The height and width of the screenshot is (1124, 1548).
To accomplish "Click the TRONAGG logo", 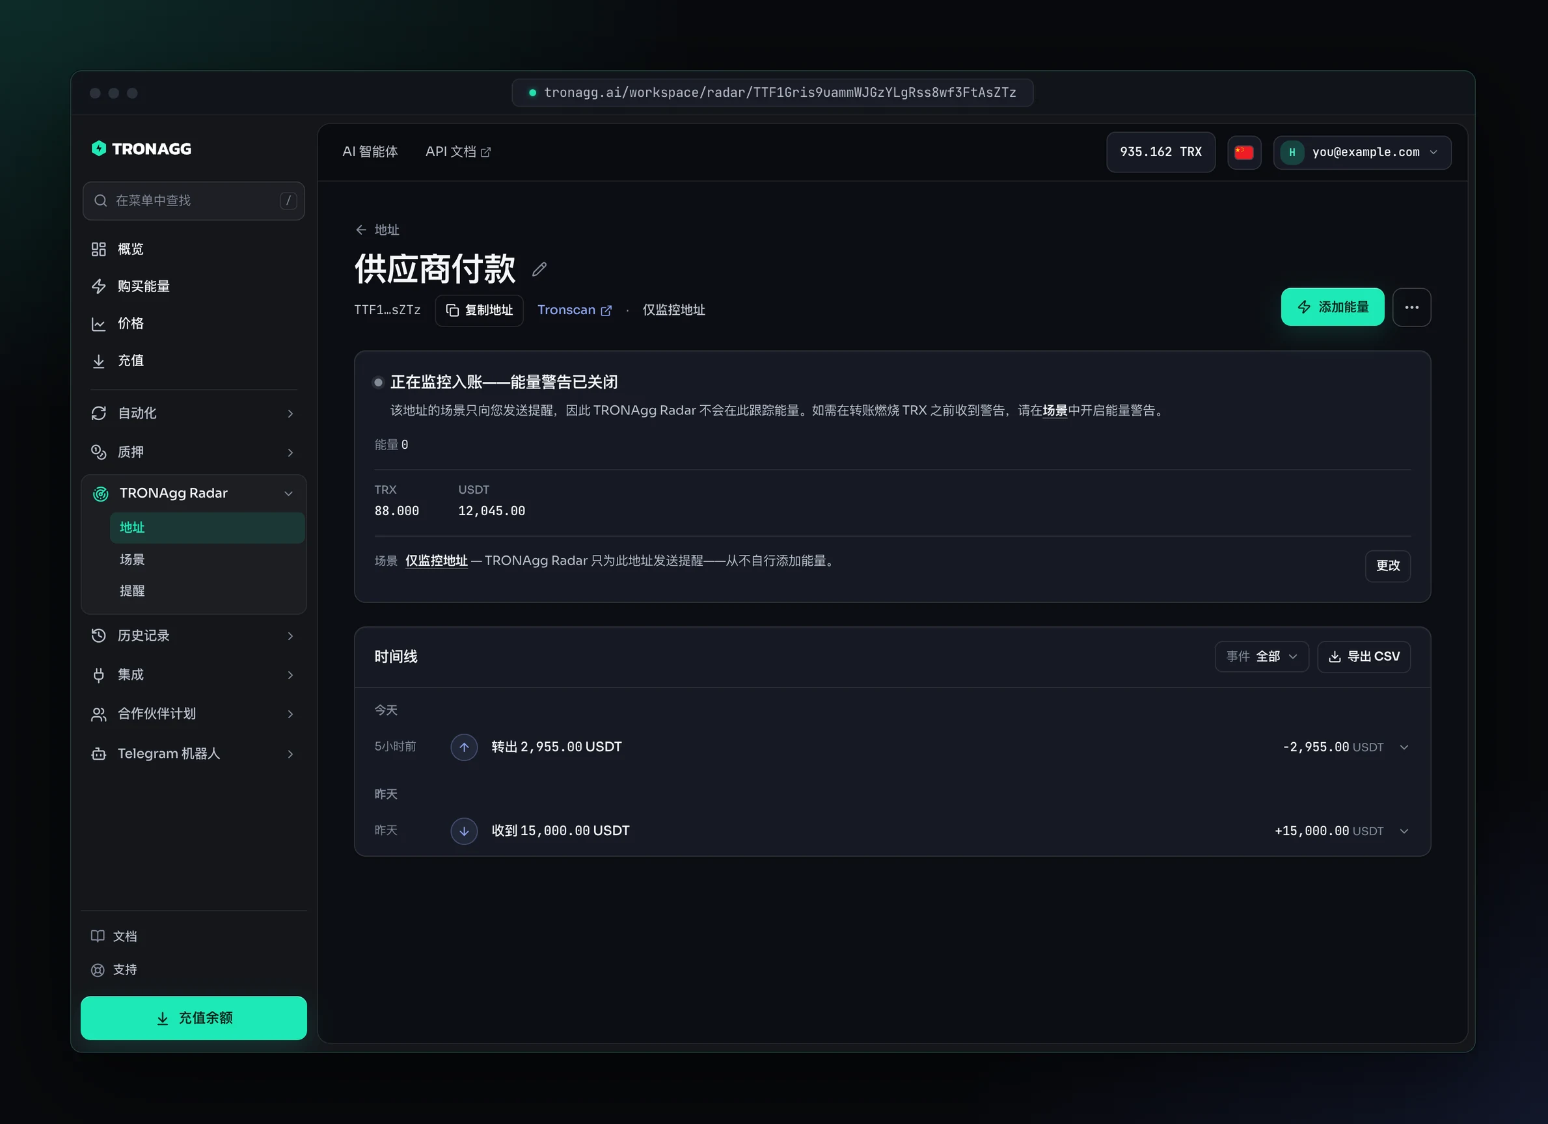I will coord(141,149).
